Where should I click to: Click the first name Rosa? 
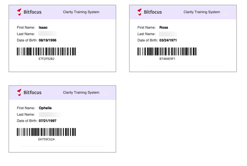(164, 27)
